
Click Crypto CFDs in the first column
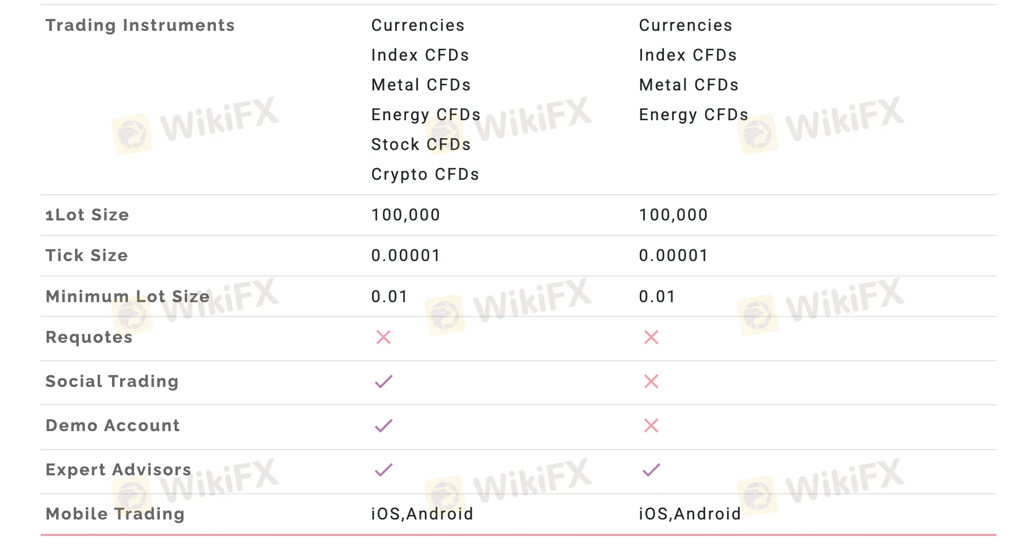click(425, 175)
